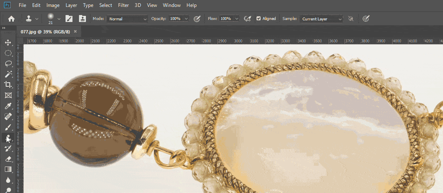Select the Clone Stamp tool

tap(8, 138)
